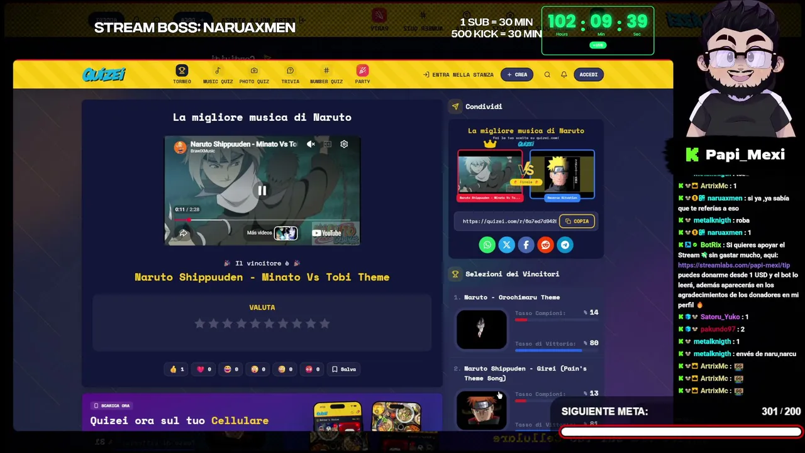Unmute the YouTube video

point(311,144)
